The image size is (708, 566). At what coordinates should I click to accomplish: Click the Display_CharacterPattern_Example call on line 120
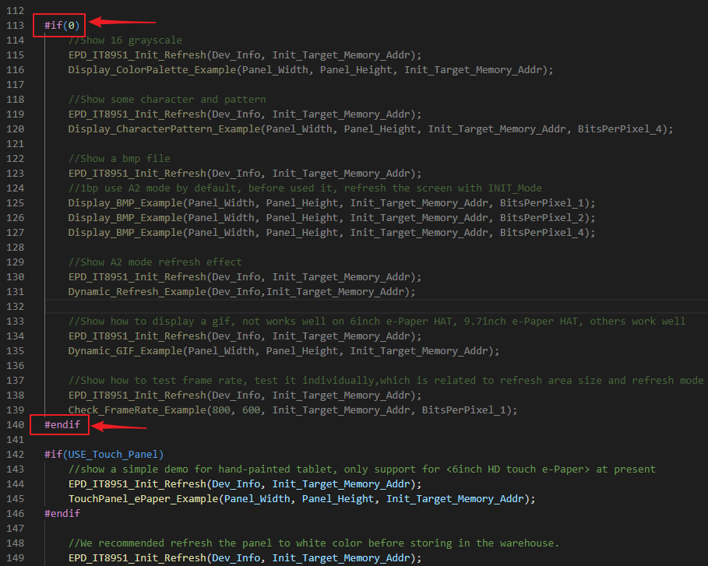(371, 129)
